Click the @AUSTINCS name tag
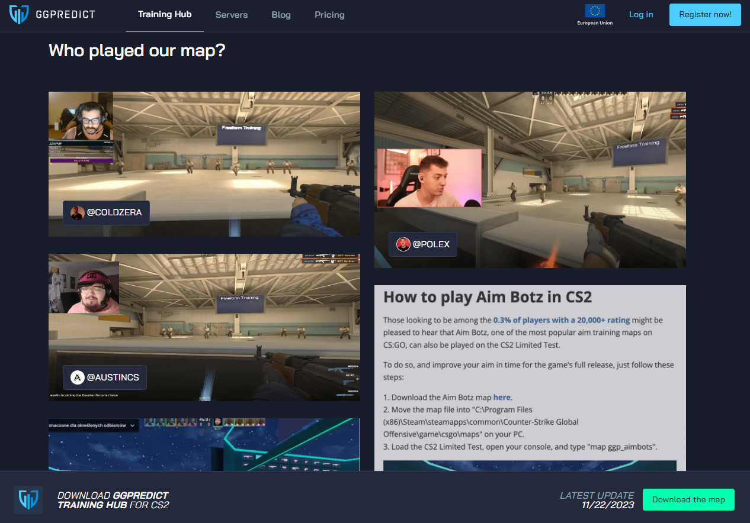The height and width of the screenshot is (523, 750). (x=105, y=377)
